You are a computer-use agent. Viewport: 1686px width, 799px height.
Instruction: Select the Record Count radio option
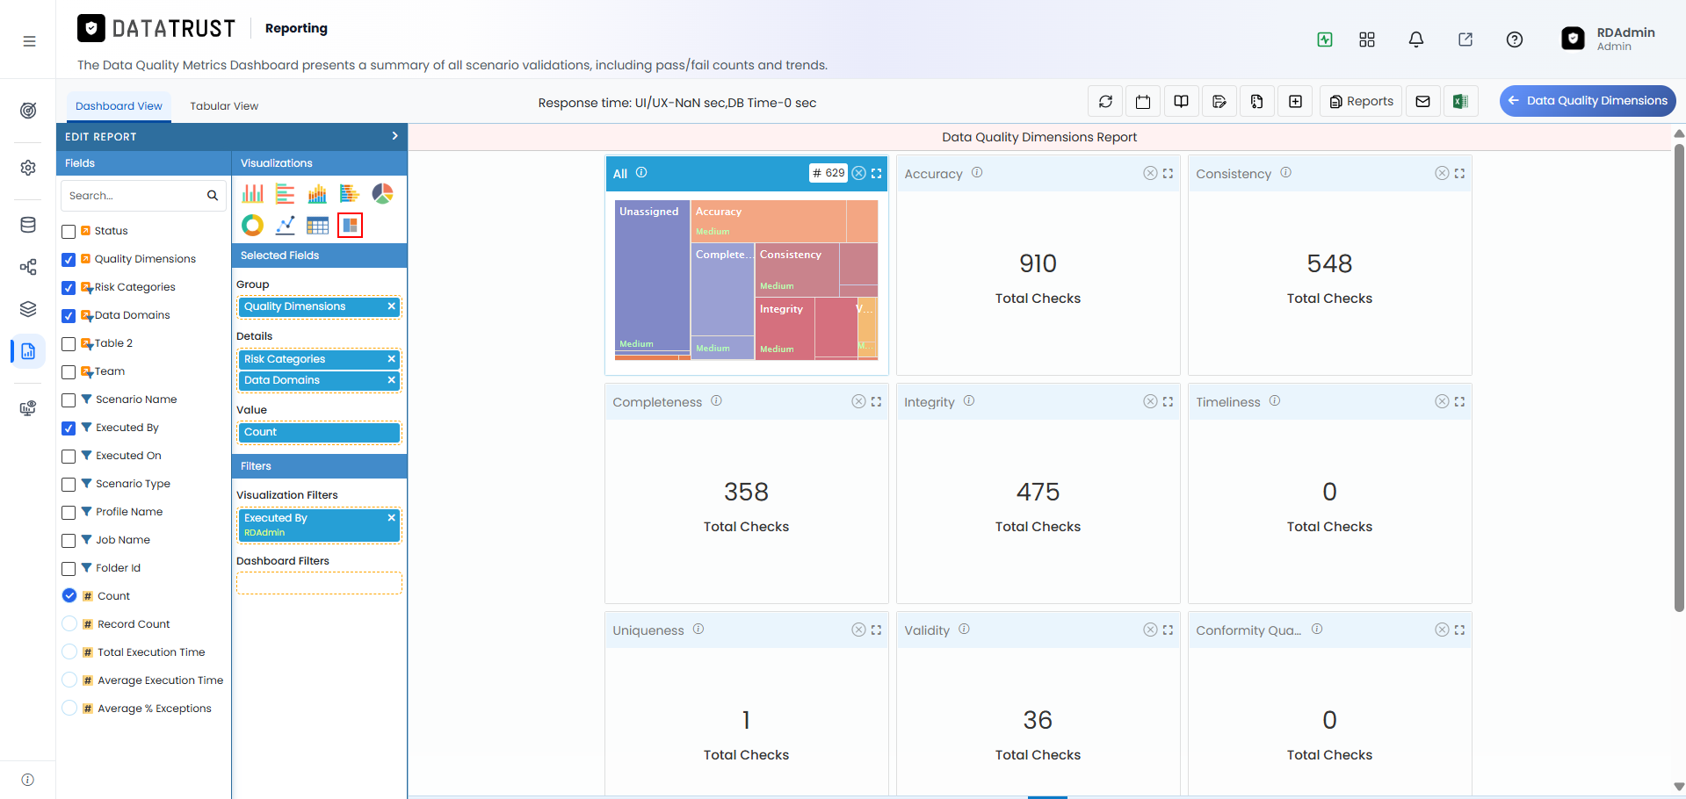(69, 623)
